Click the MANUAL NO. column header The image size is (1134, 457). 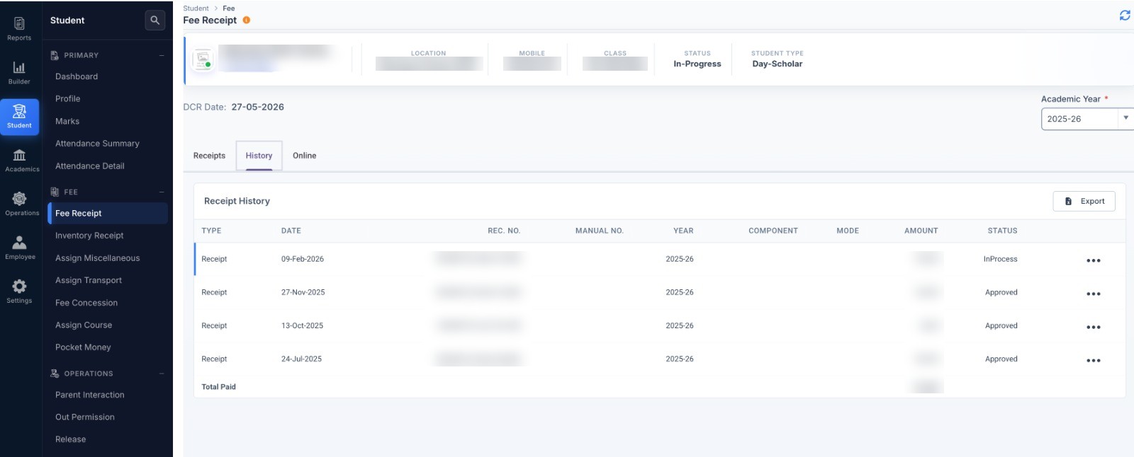(x=600, y=231)
